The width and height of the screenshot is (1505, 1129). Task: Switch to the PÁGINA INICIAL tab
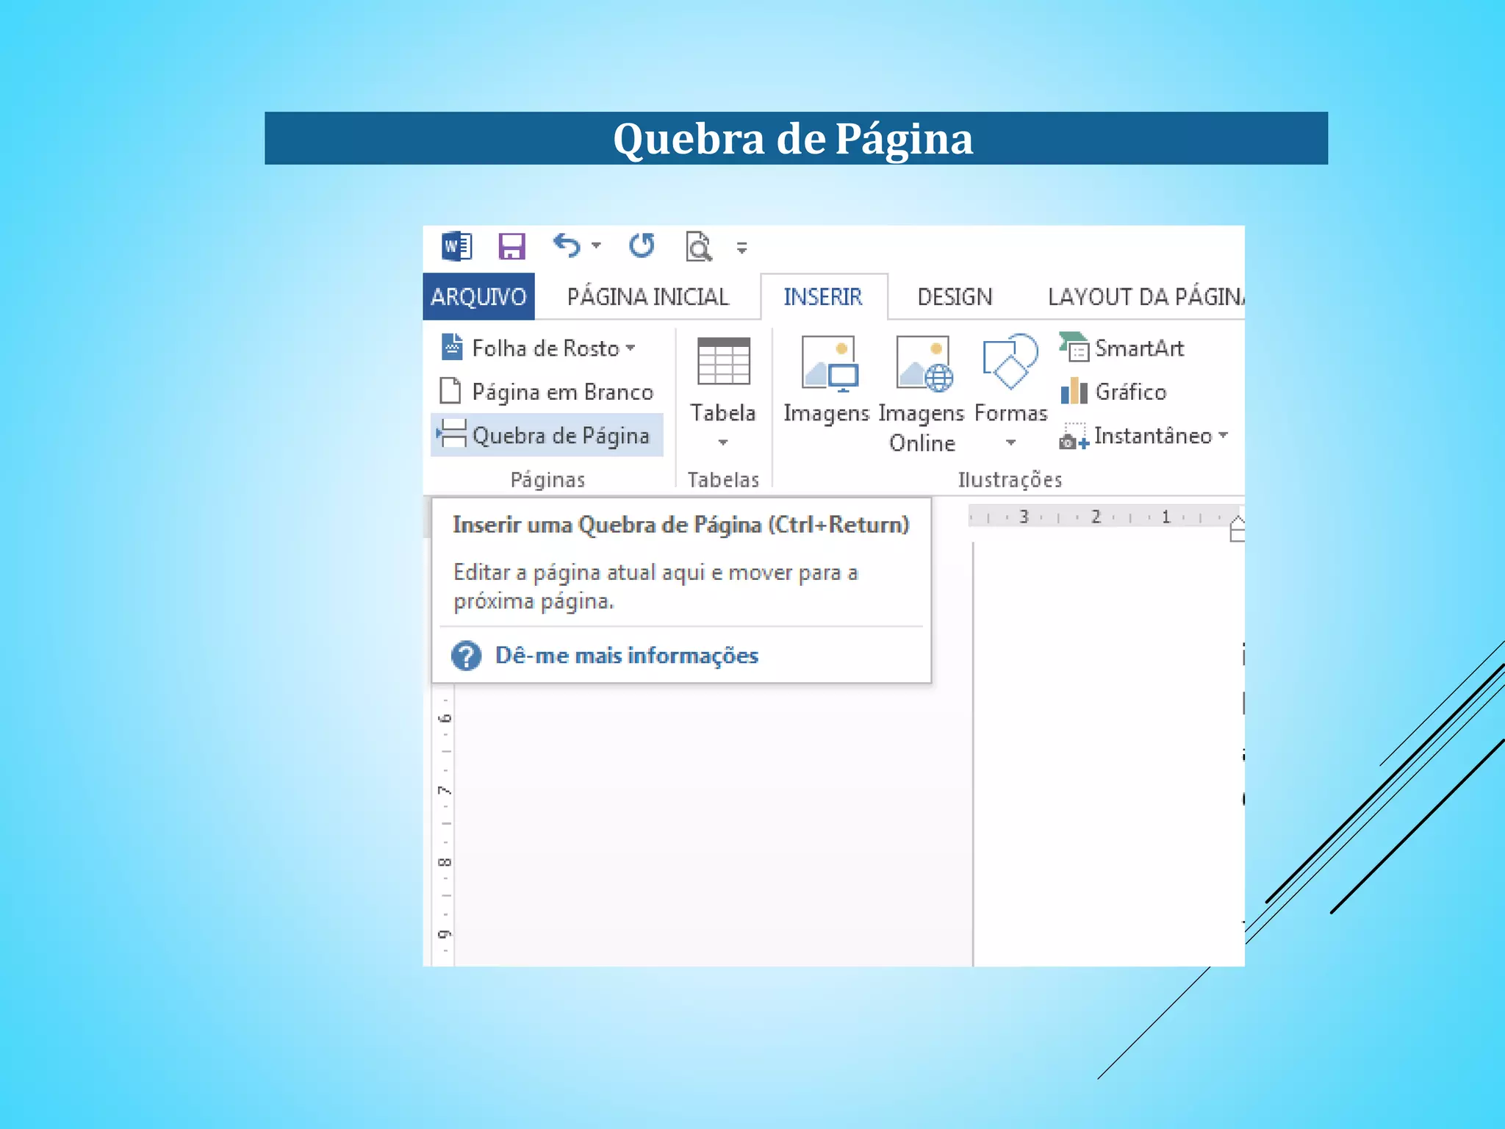point(647,297)
